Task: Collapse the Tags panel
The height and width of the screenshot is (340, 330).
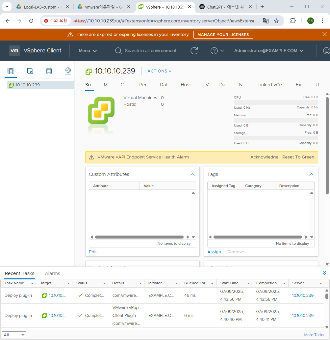Action: point(311,175)
